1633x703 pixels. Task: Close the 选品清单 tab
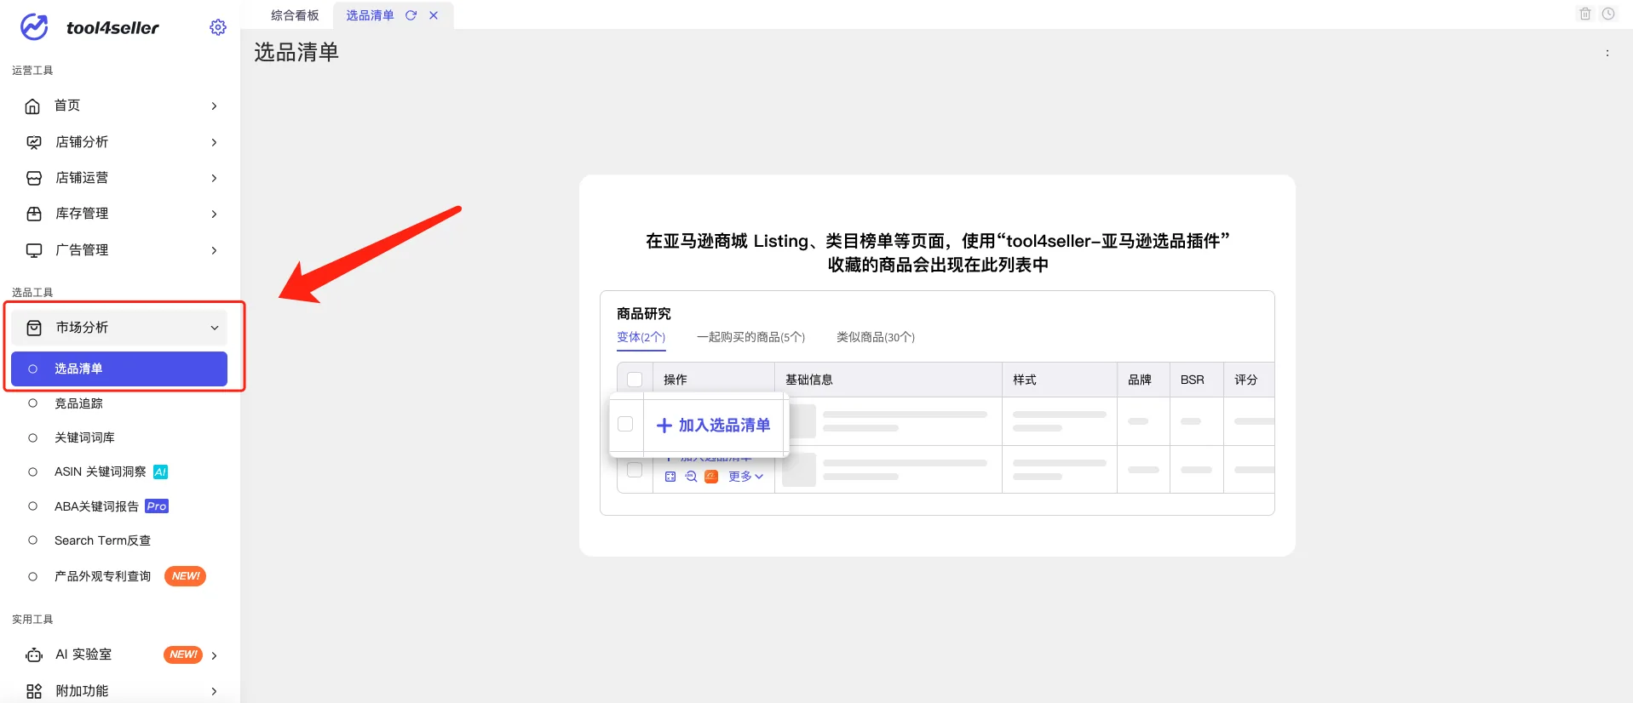coord(434,15)
